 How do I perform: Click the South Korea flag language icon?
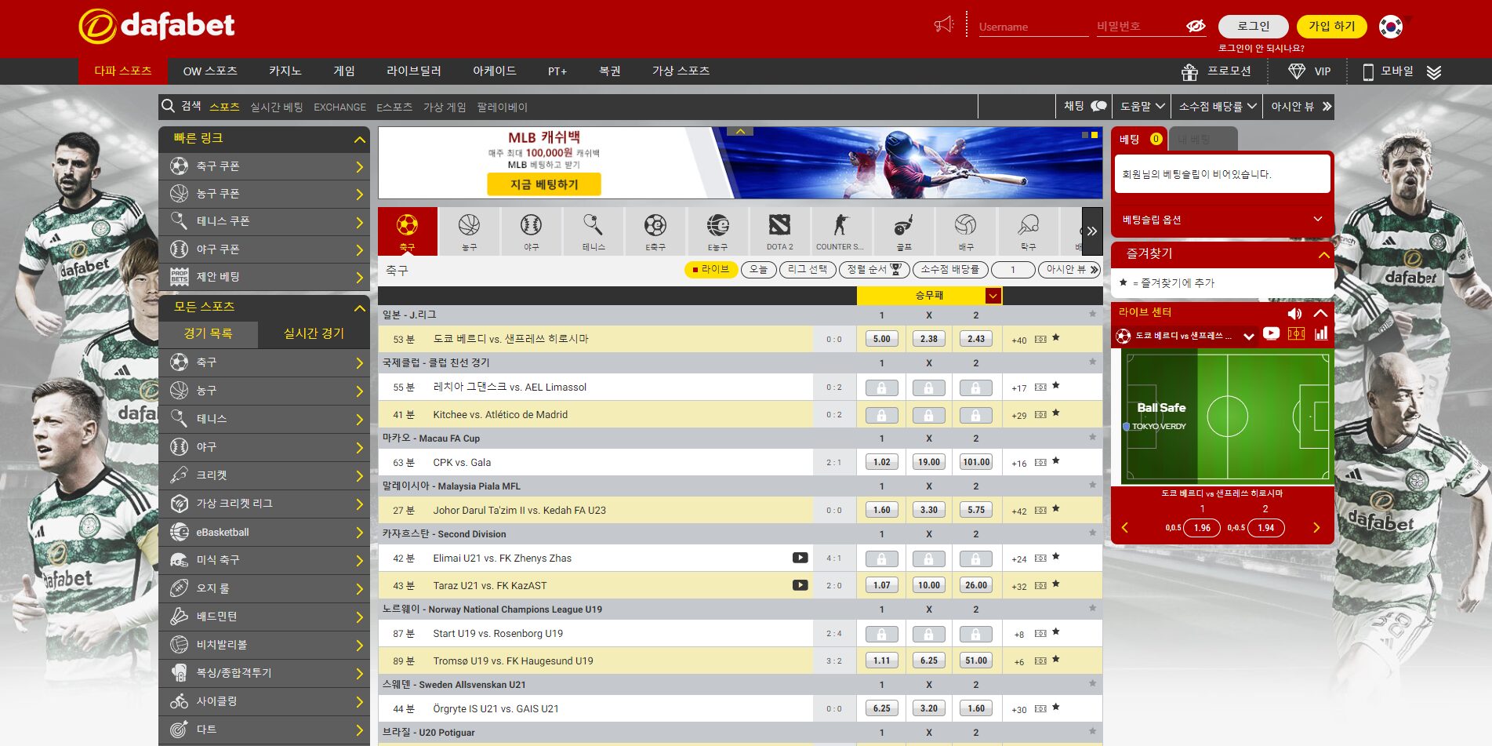coord(1391,27)
